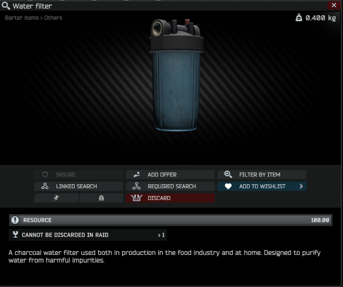Click the magnifier icon beside Water filter title
343x287 pixels.
click(6, 6)
